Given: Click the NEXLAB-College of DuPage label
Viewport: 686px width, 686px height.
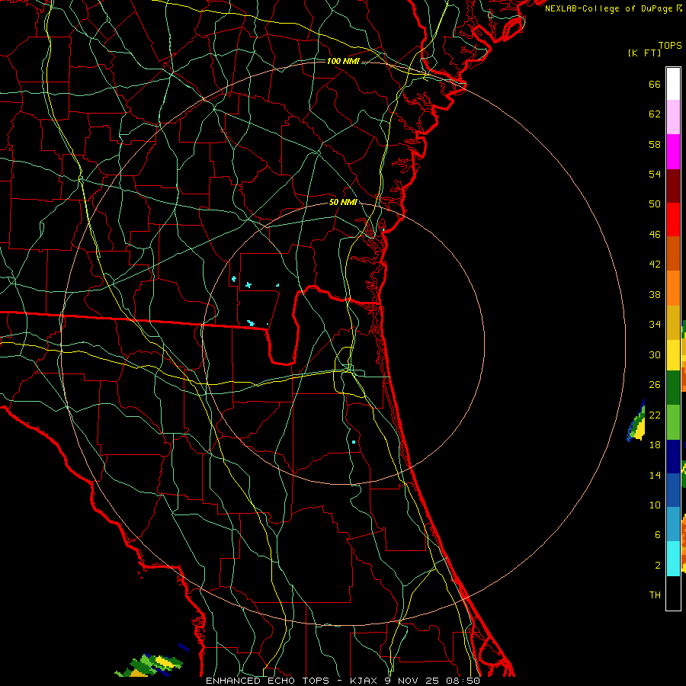Looking at the screenshot, I should click(x=608, y=8).
